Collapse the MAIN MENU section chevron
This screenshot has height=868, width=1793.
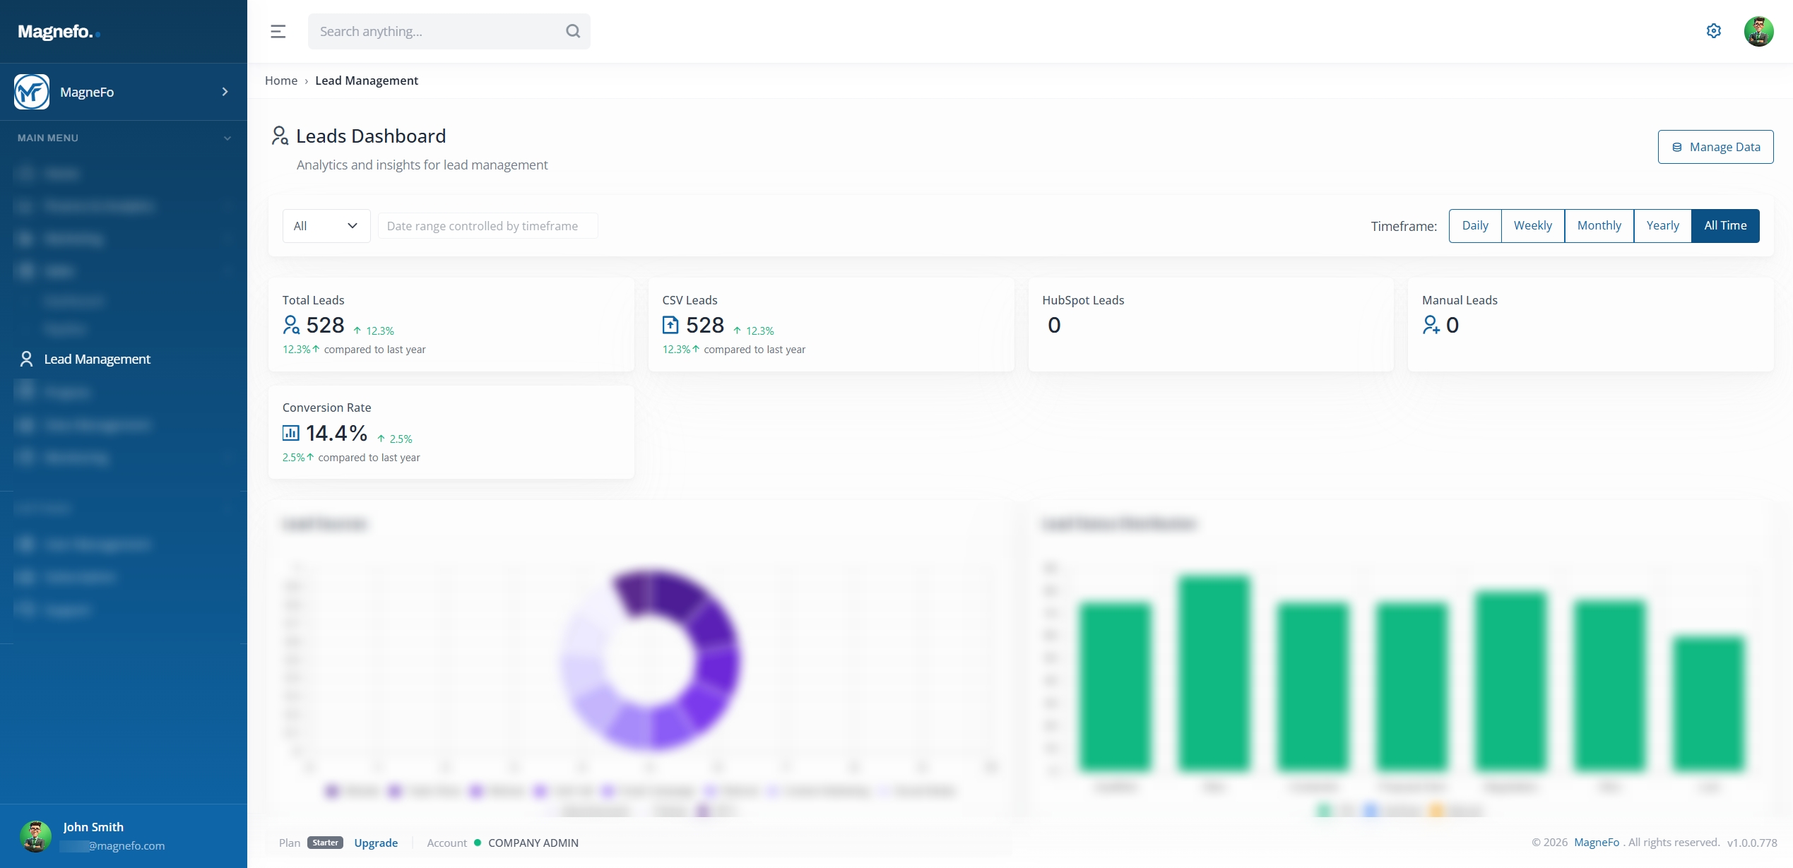pos(227,138)
